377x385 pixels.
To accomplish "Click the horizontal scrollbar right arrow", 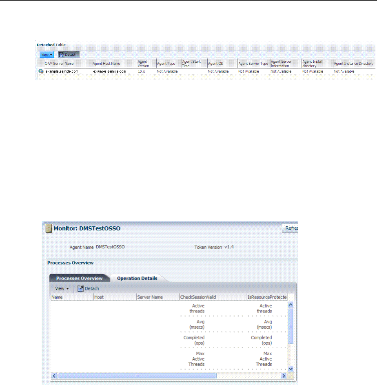I will pyautogui.click(x=284, y=376).
